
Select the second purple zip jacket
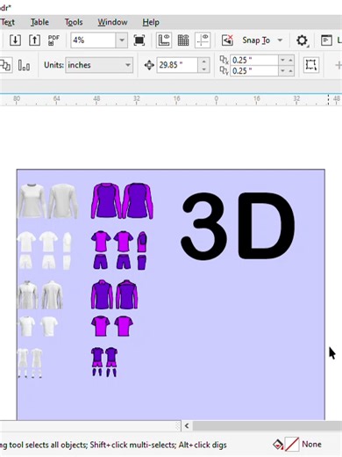click(127, 294)
